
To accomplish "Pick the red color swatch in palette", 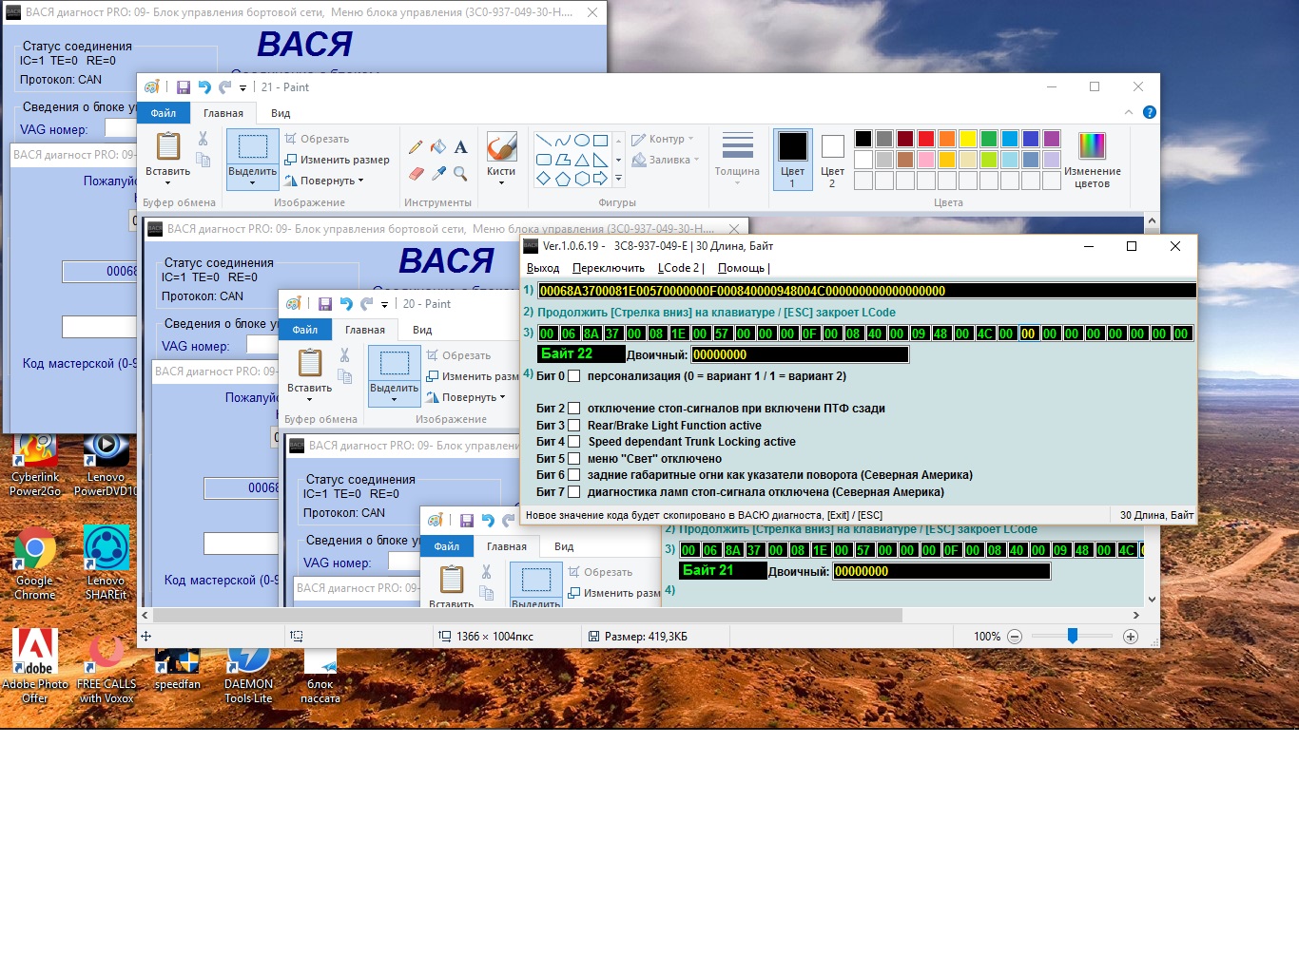I will coord(925,139).
